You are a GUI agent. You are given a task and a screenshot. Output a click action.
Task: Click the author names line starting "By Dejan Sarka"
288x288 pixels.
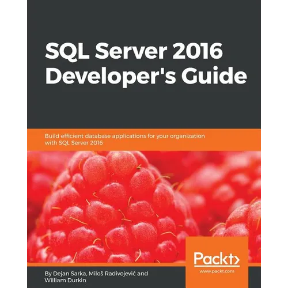[x=96, y=276]
